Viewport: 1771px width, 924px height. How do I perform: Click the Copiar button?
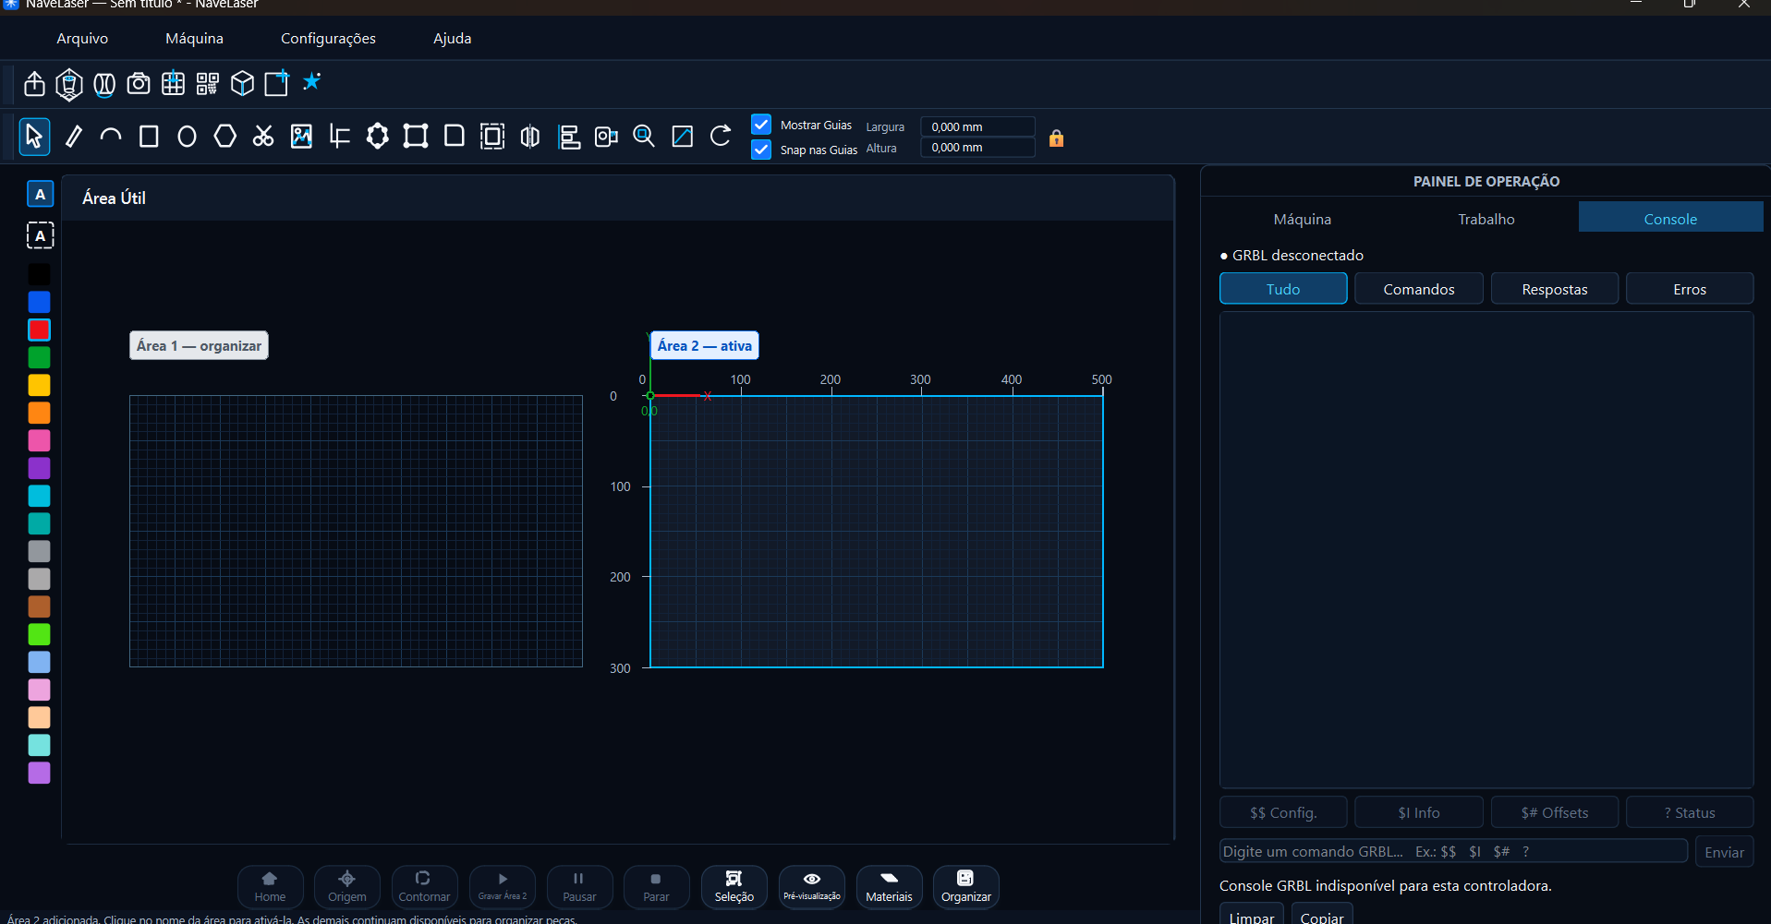[1322, 915]
